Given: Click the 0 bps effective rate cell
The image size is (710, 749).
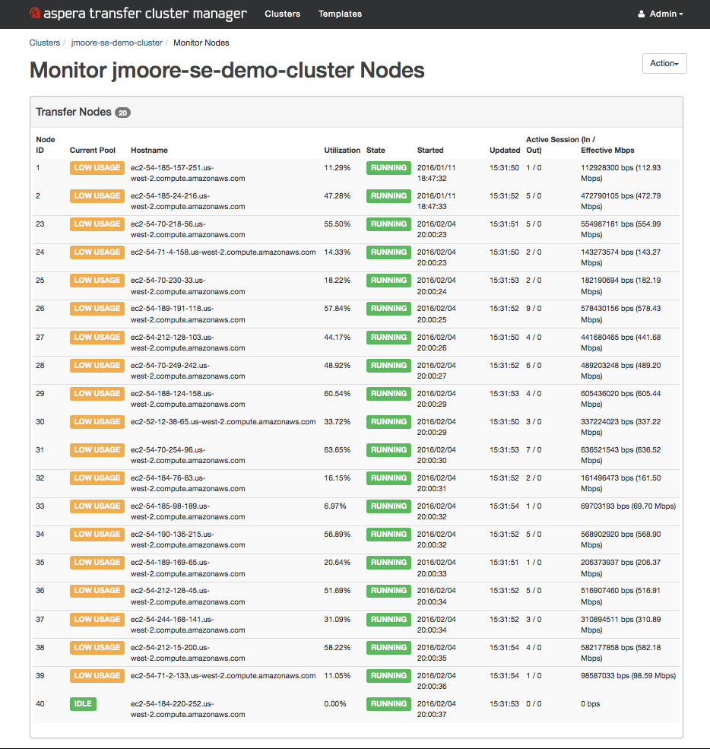Looking at the screenshot, I should point(590,703).
